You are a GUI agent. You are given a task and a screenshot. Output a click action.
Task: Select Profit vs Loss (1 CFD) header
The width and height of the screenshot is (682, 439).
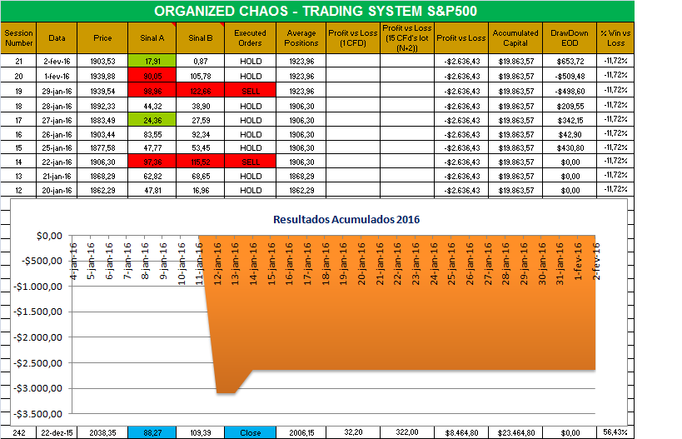[x=353, y=37]
